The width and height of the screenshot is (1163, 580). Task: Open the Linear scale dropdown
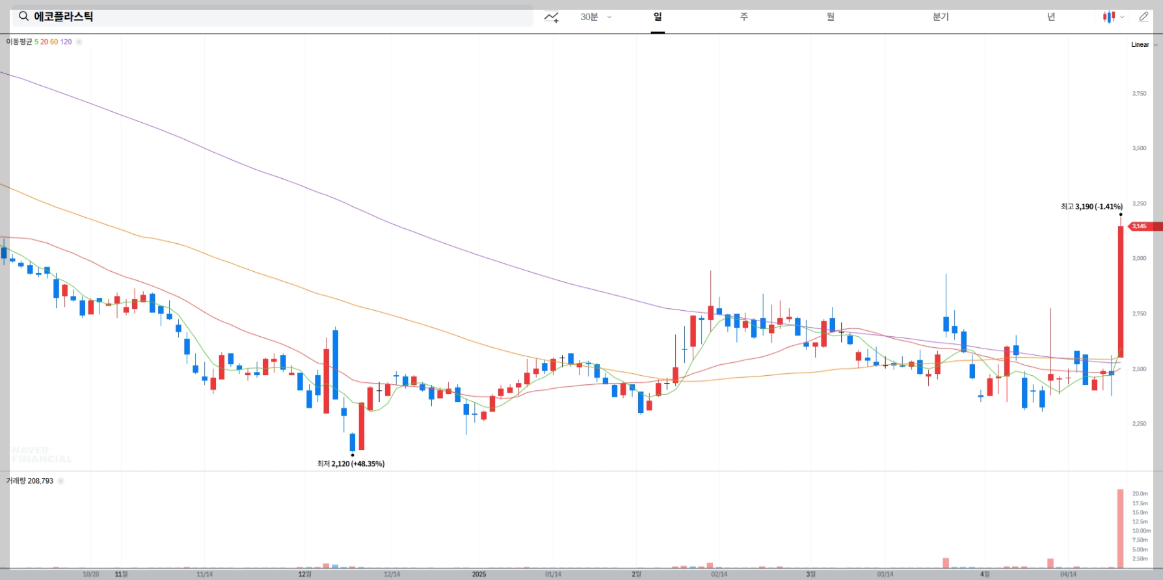1144,45
